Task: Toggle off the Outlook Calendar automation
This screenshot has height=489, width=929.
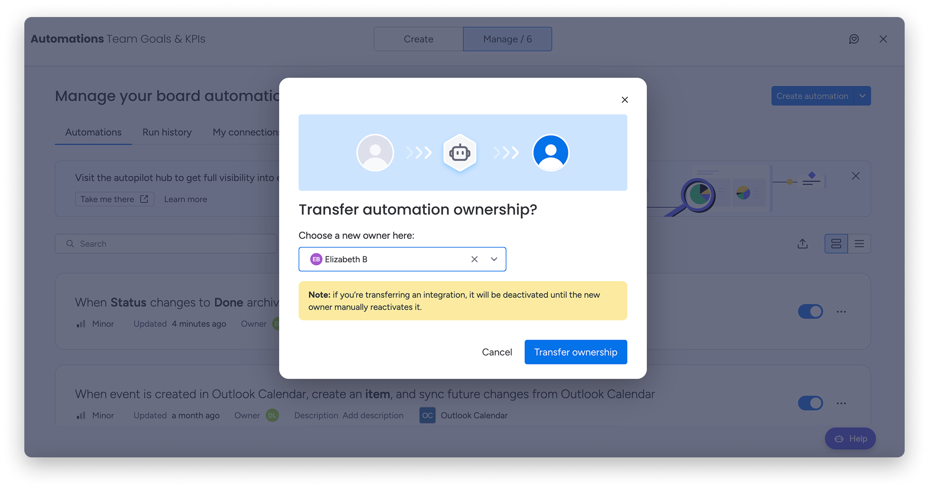Action: point(810,403)
